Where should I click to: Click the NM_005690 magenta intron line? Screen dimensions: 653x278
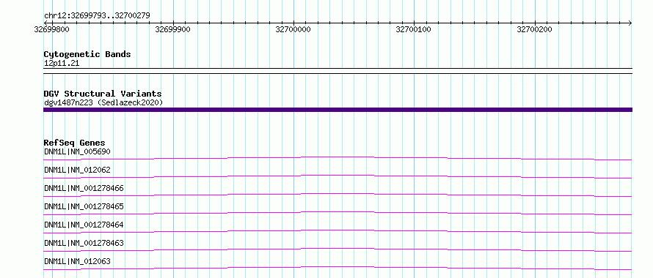click(x=338, y=158)
